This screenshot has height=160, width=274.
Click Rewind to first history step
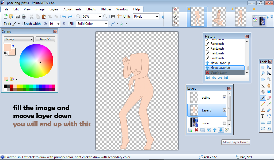point(208,78)
